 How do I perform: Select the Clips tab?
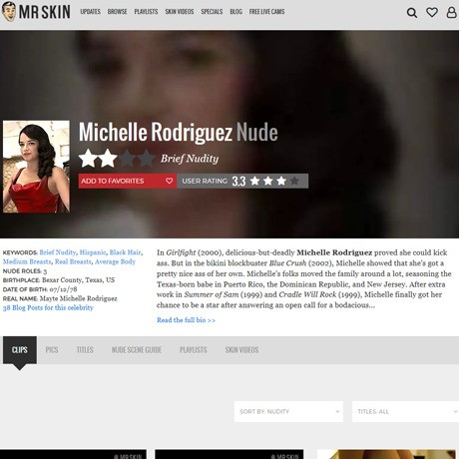click(20, 350)
